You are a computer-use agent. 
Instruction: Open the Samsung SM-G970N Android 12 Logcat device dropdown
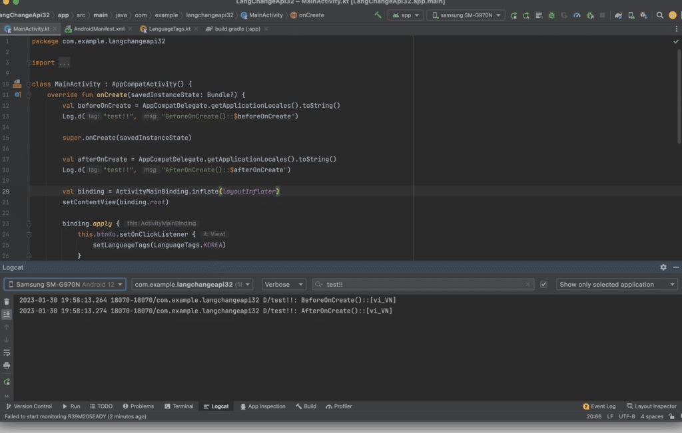click(65, 285)
